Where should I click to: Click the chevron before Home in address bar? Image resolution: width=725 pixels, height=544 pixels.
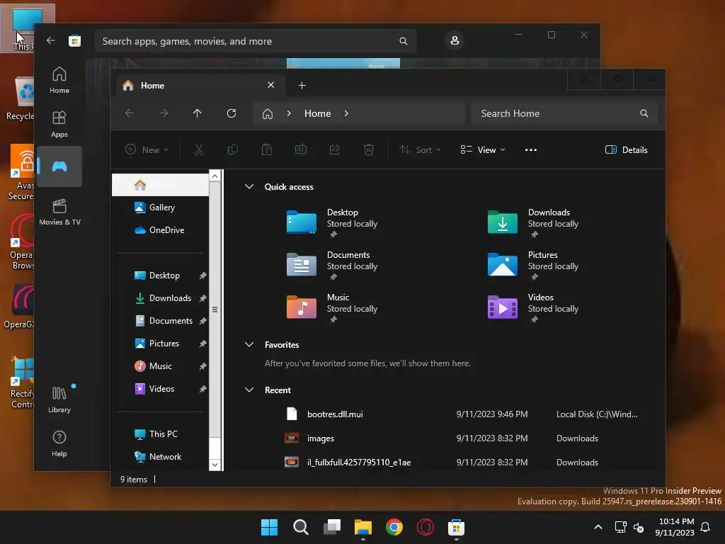pos(289,113)
